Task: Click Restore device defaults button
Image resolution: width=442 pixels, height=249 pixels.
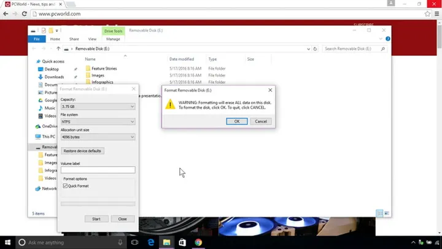Action: [x=82, y=151]
